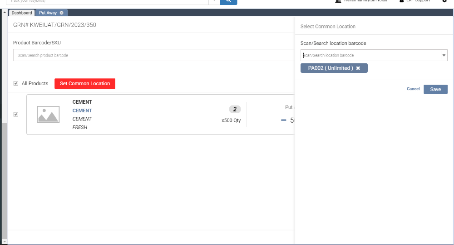Select the Put Away tab

[x=48, y=13]
